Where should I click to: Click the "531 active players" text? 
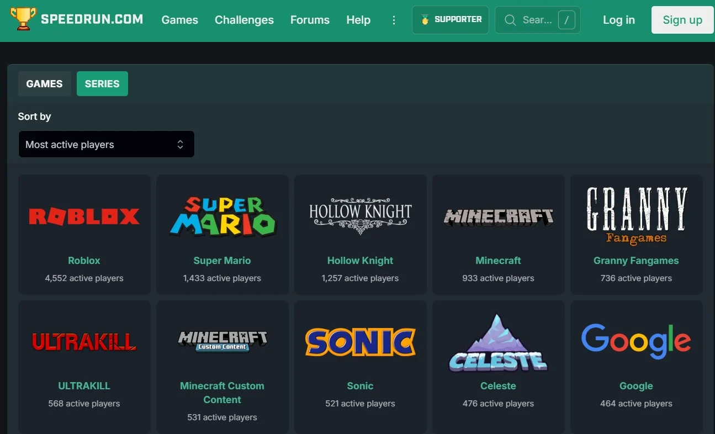[222, 417]
